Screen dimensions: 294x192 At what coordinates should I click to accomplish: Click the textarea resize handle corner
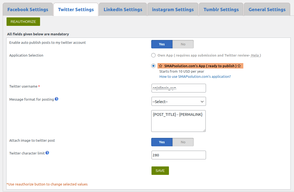(x=204, y=130)
